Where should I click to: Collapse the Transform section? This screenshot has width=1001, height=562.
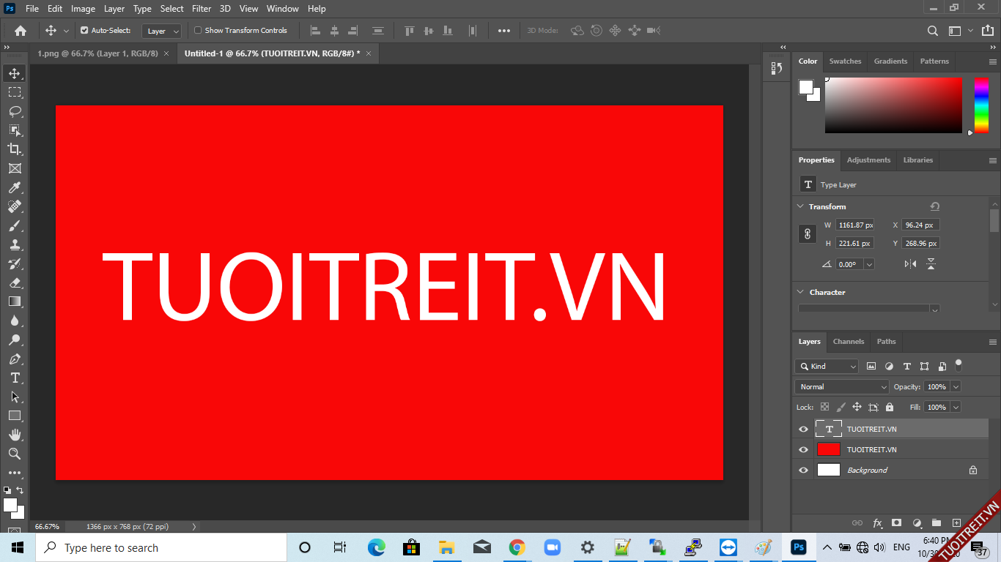click(x=800, y=206)
